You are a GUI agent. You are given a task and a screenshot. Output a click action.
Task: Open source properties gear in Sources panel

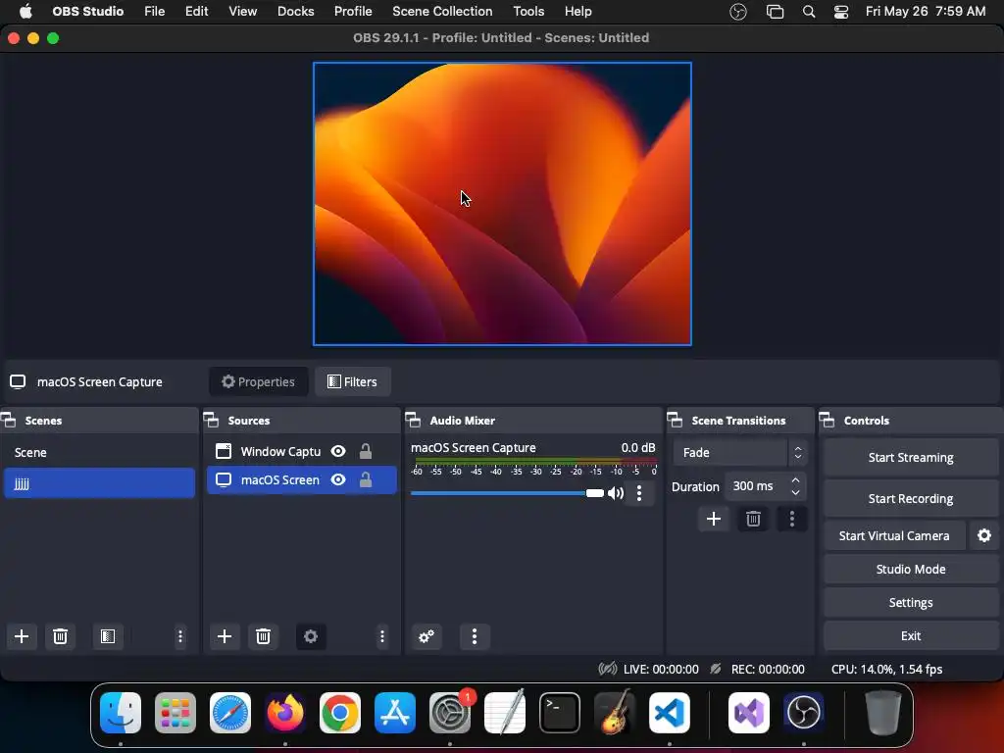pyautogui.click(x=311, y=636)
